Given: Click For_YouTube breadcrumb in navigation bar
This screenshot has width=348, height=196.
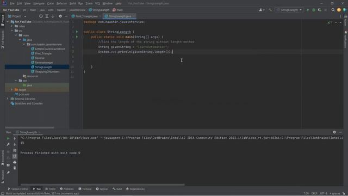Looking at the screenshot, I should click(x=11, y=10).
